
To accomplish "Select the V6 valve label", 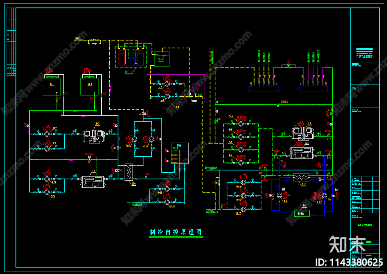I will 329,199.
